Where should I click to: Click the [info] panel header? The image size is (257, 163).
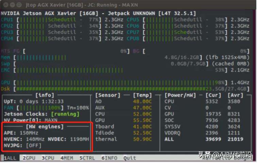pyautogui.click(x=45, y=95)
